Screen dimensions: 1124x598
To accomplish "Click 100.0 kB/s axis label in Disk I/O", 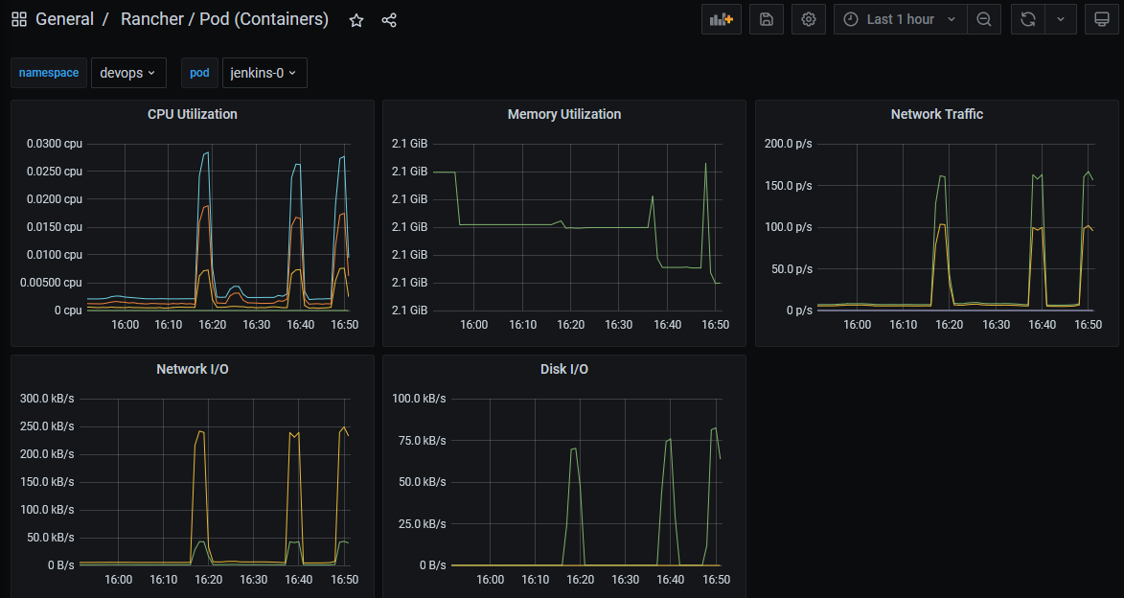I will [419, 399].
